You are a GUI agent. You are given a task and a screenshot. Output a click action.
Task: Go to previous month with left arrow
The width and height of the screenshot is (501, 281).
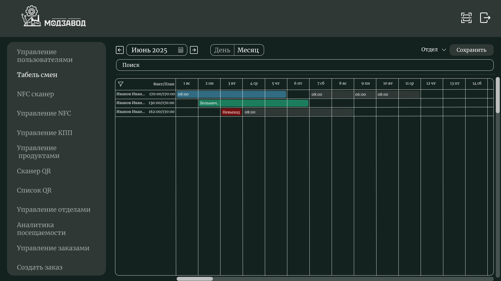pyautogui.click(x=120, y=50)
